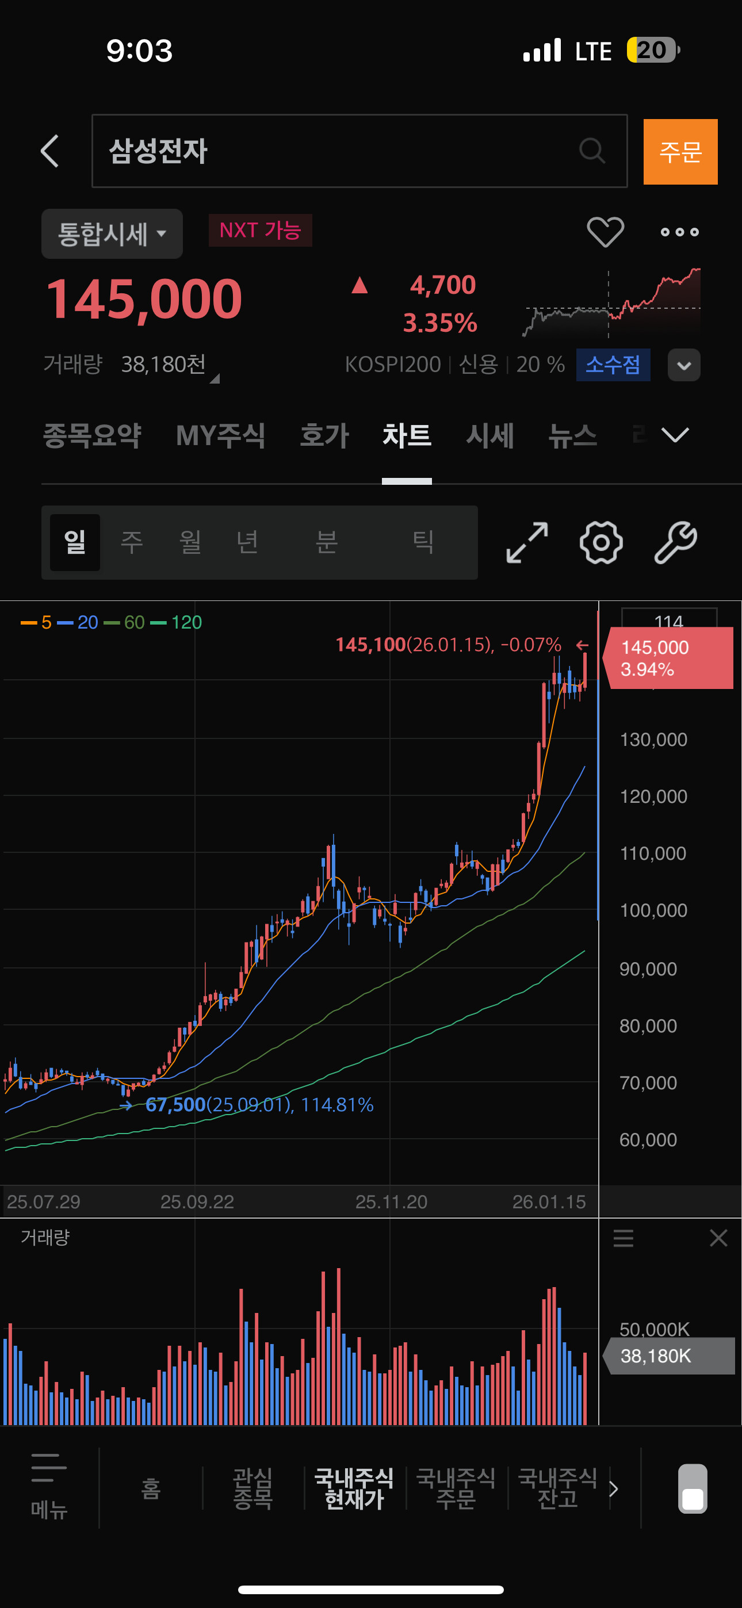Tap the 3.35% change rate
Viewport: 742px width, 1608px height.
[441, 323]
